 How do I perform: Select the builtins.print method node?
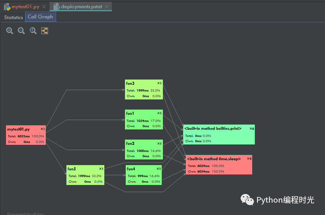click(x=219, y=134)
